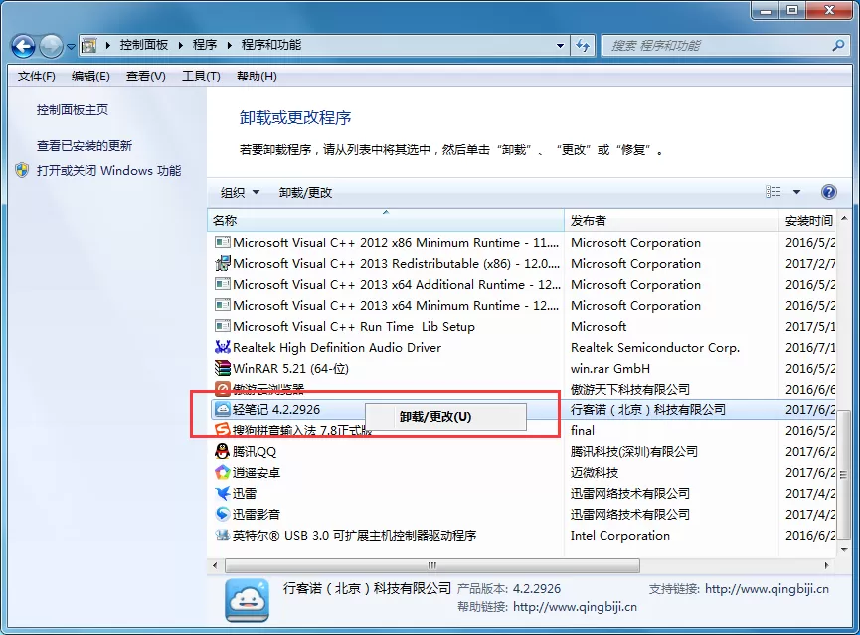Open the 查看(V) menu
Viewport: 860px width, 635px height.
pos(145,77)
